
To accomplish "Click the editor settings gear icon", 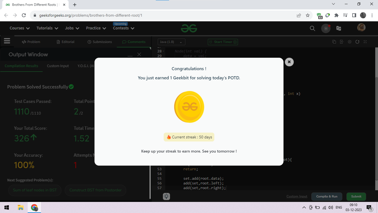I will [x=349, y=42].
